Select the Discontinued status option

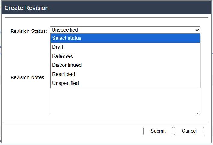point(66,65)
